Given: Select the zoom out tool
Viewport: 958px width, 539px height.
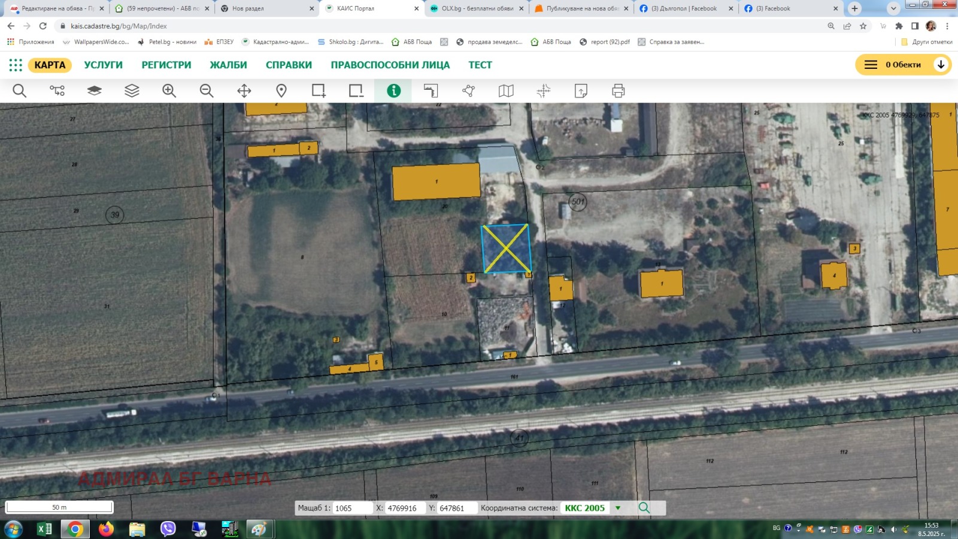Looking at the screenshot, I should [x=207, y=90].
